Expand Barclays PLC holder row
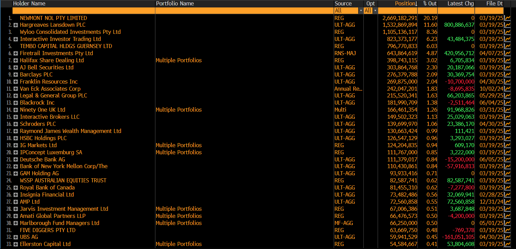Screen dimensions: 516x249 coord(16,75)
